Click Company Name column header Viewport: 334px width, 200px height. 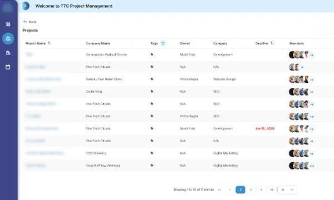click(x=98, y=43)
